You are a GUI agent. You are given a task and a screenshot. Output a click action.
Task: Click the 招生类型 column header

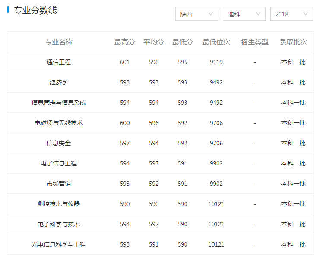click(x=255, y=42)
